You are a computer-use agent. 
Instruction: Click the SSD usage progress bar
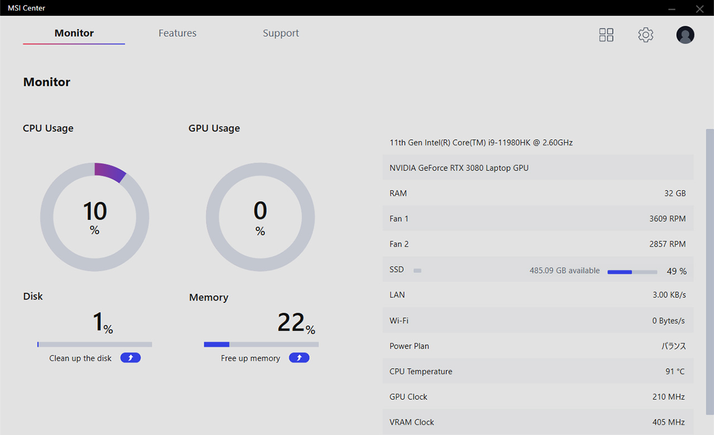pyautogui.click(x=632, y=272)
